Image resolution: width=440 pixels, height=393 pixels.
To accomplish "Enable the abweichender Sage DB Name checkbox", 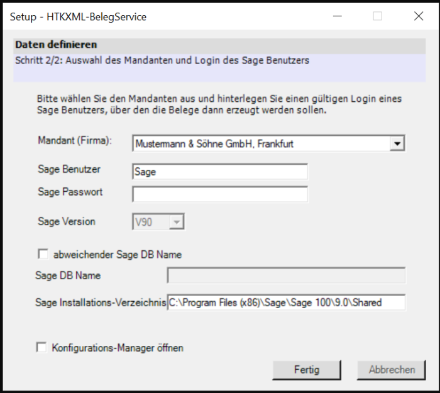I will pos(43,254).
